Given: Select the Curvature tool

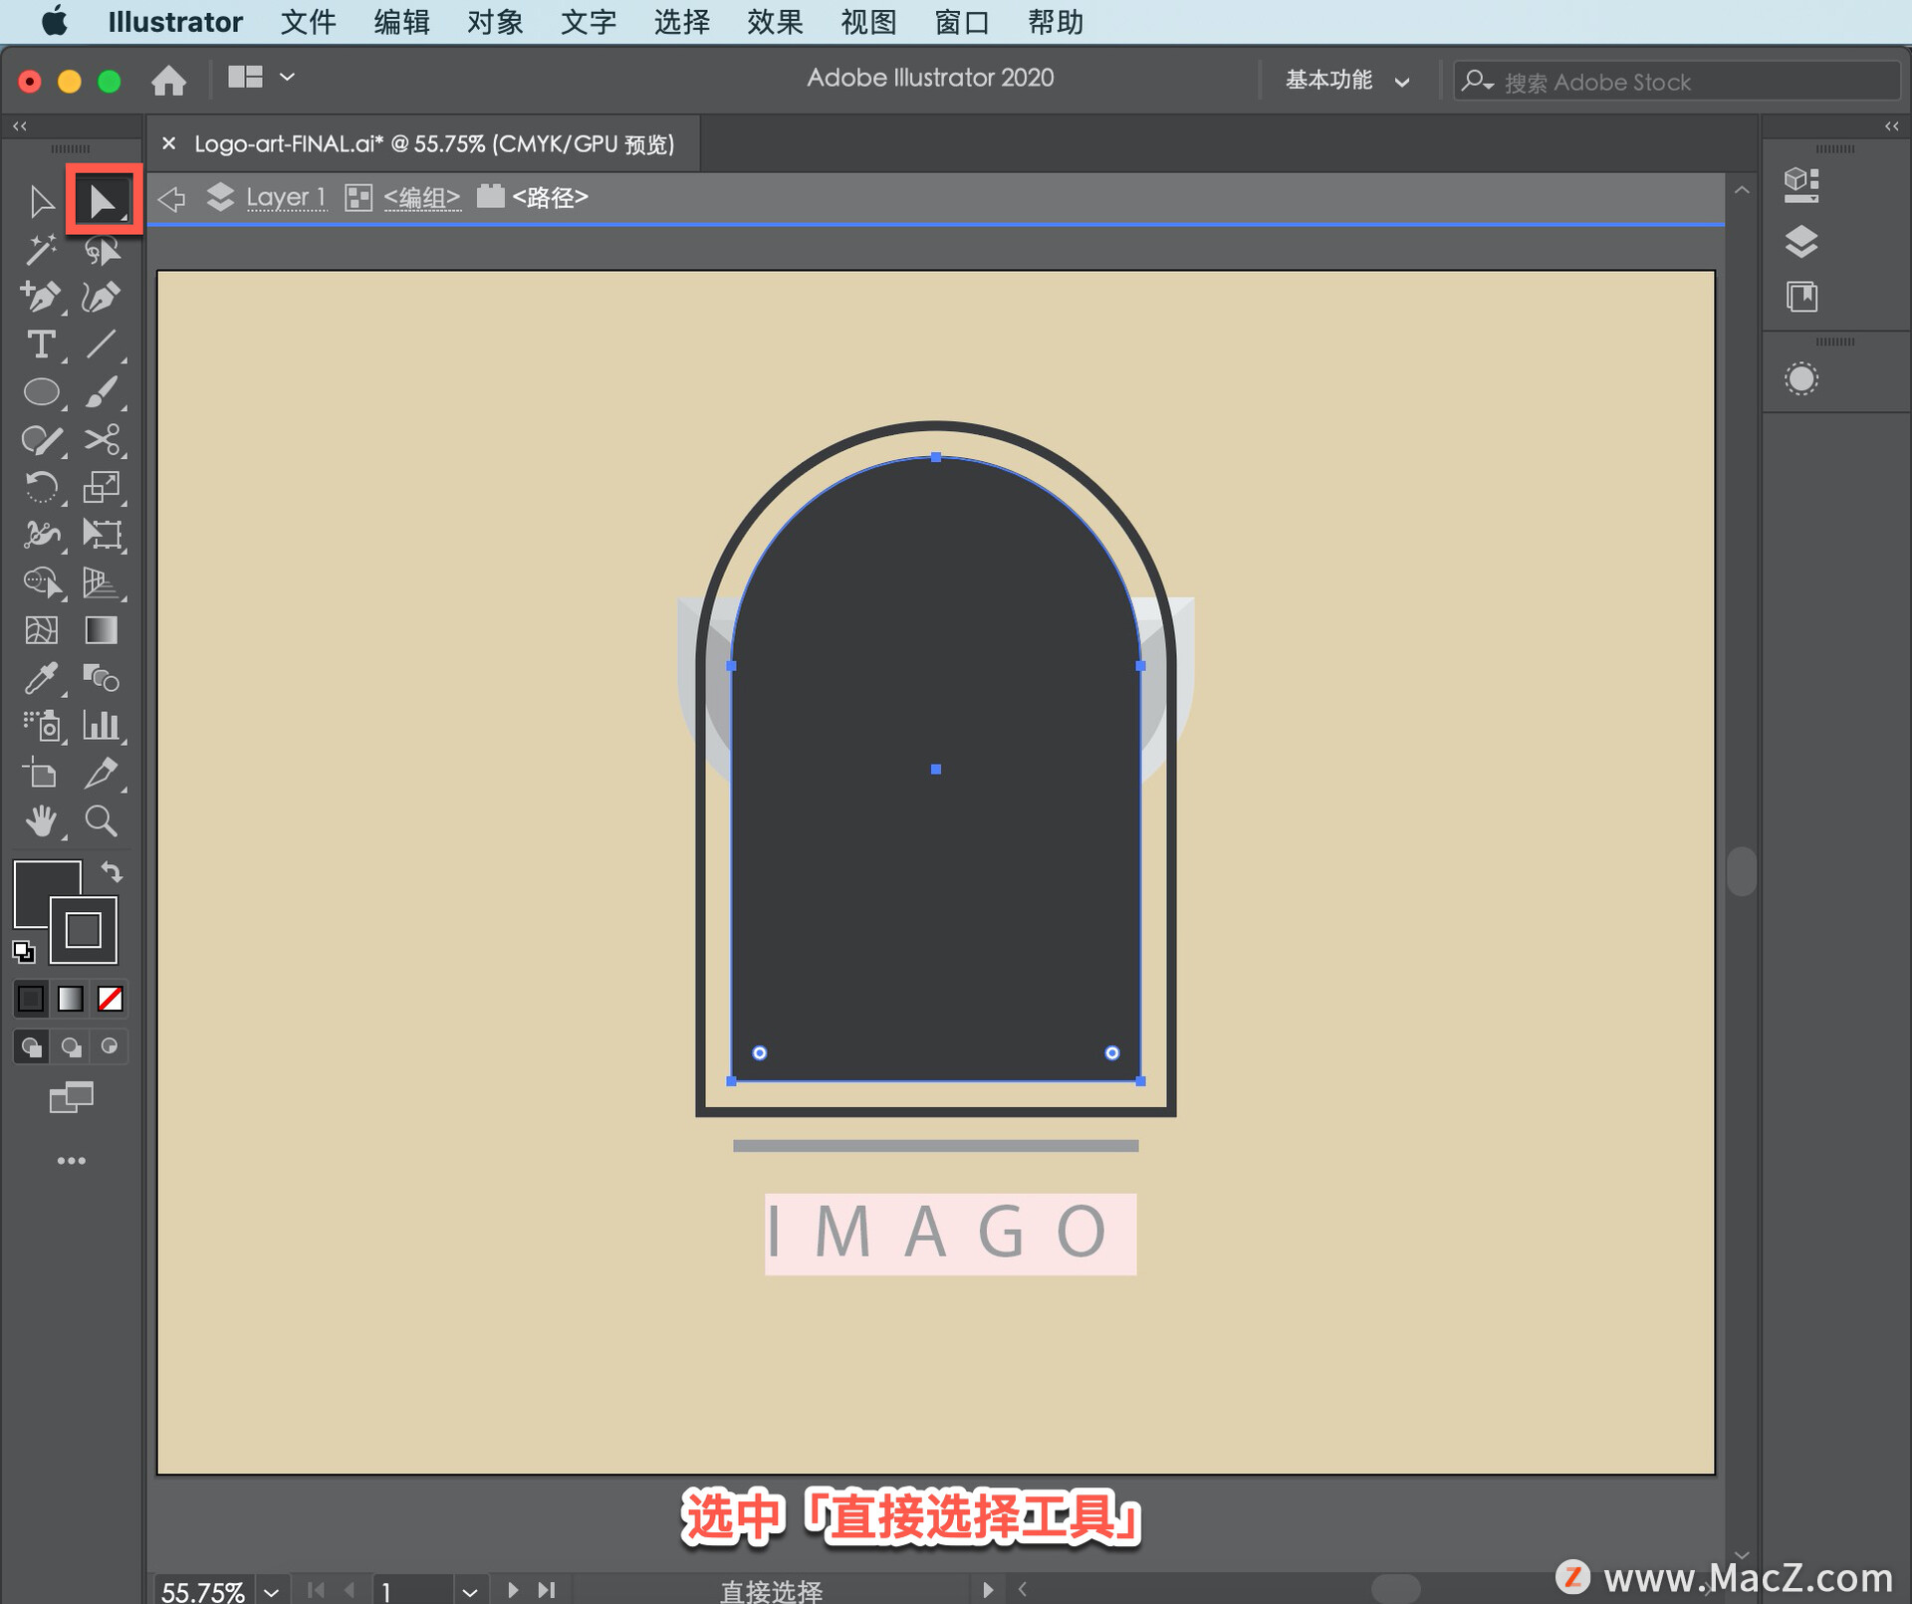Looking at the screenshot, I should tap(103, 297).
